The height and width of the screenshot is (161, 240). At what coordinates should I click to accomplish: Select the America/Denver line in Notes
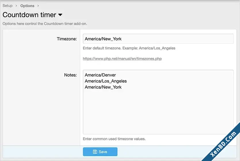(x=100, y=75)
